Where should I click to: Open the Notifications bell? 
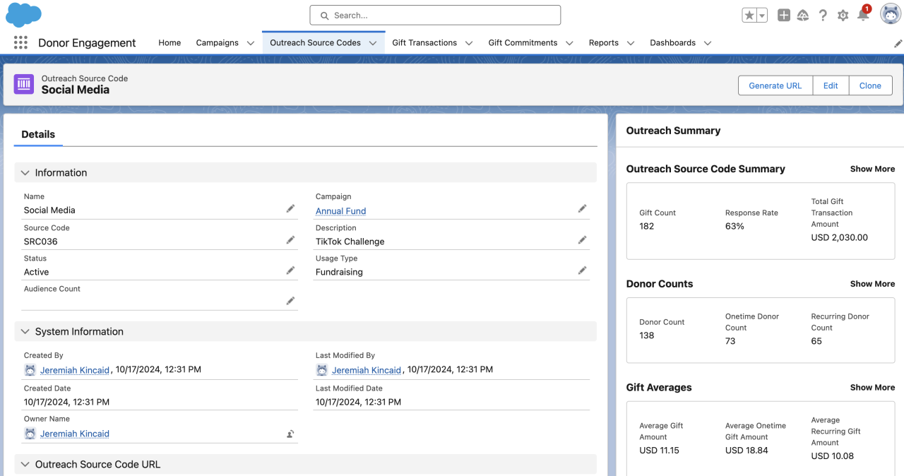[863, 15]
